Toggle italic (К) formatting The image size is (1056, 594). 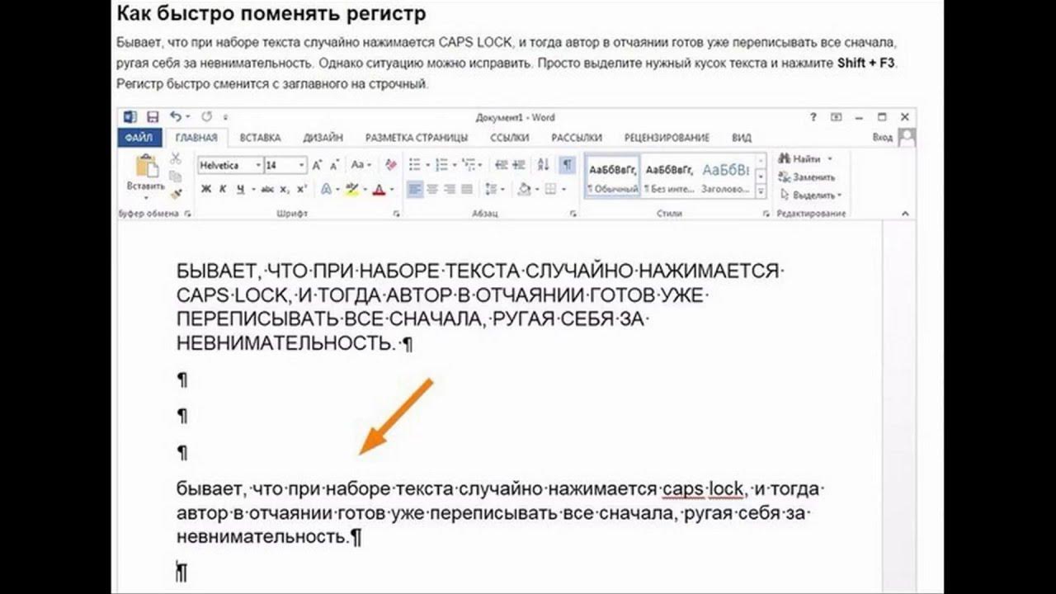[x=224, y=190]
